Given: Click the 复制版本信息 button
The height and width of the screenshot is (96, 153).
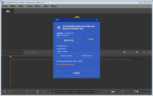Looking at the screenshot, I should [x=69, y=40].
